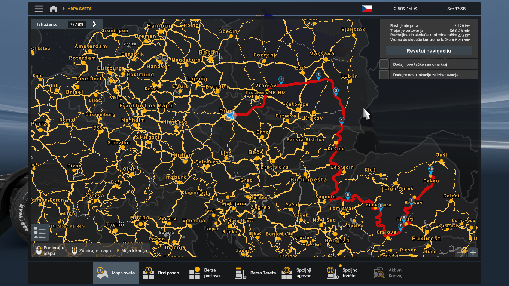Click the player truck position arrow near Prag

tap(230, 116)
